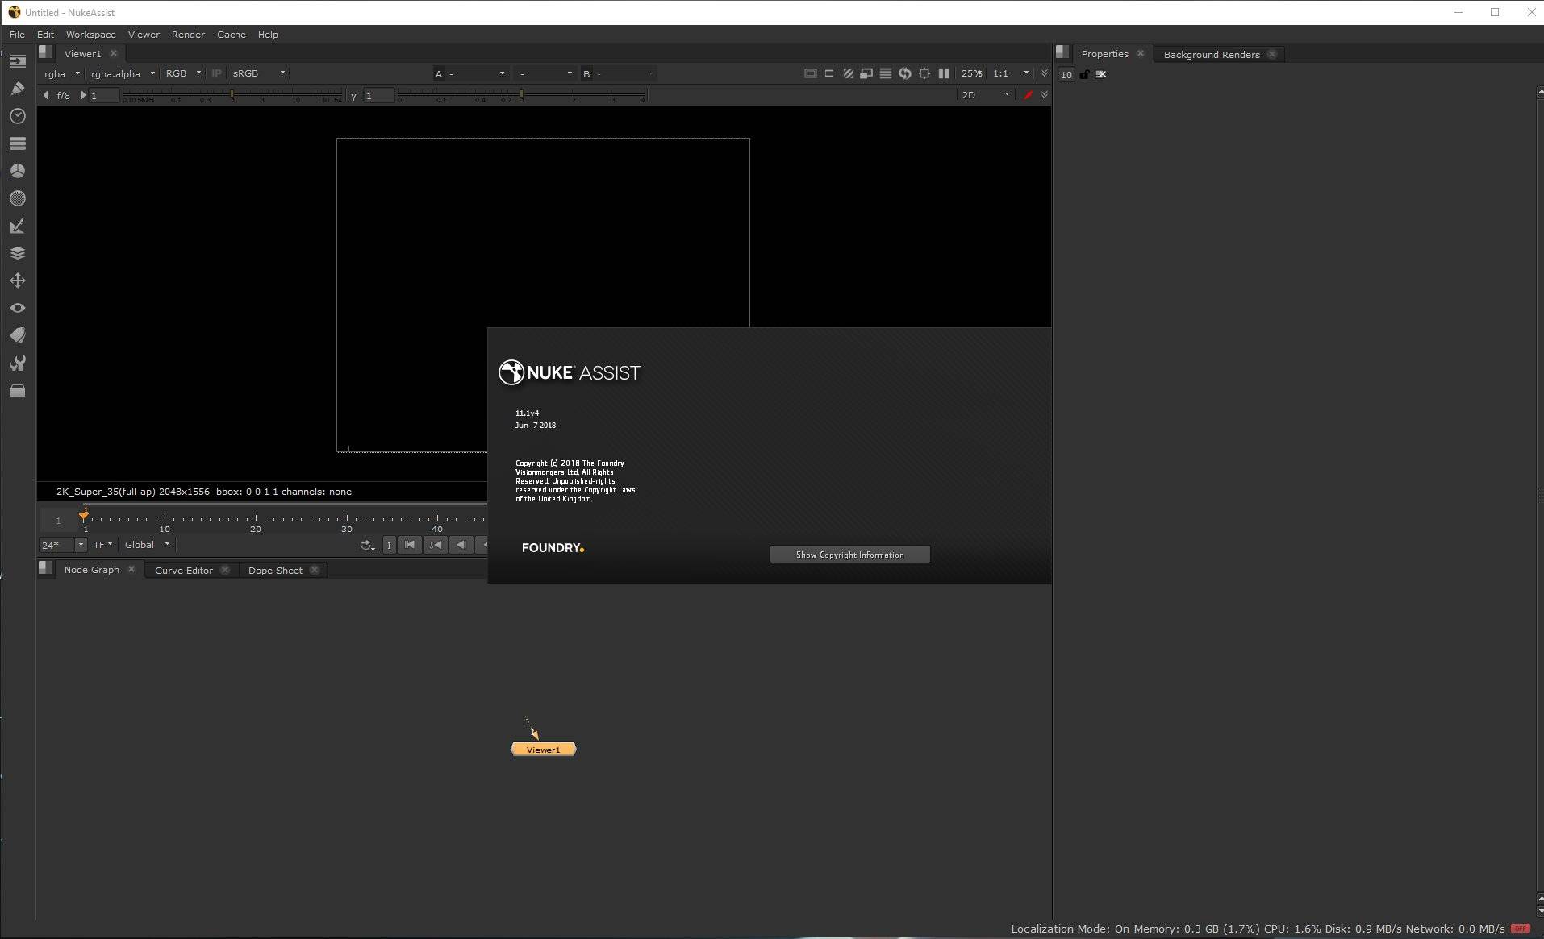1544x939 pixels.
Task: Open the Cache menu
Action: (x=231, y=35)
